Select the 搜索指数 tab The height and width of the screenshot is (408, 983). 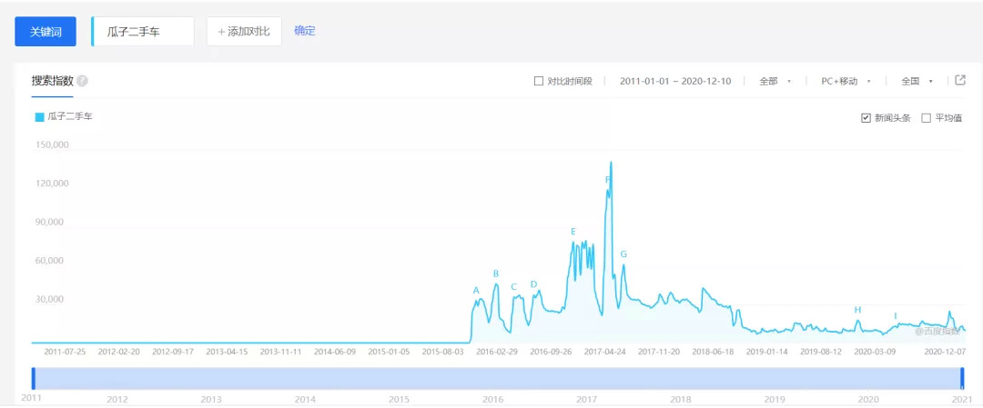[x=52, y=81]
